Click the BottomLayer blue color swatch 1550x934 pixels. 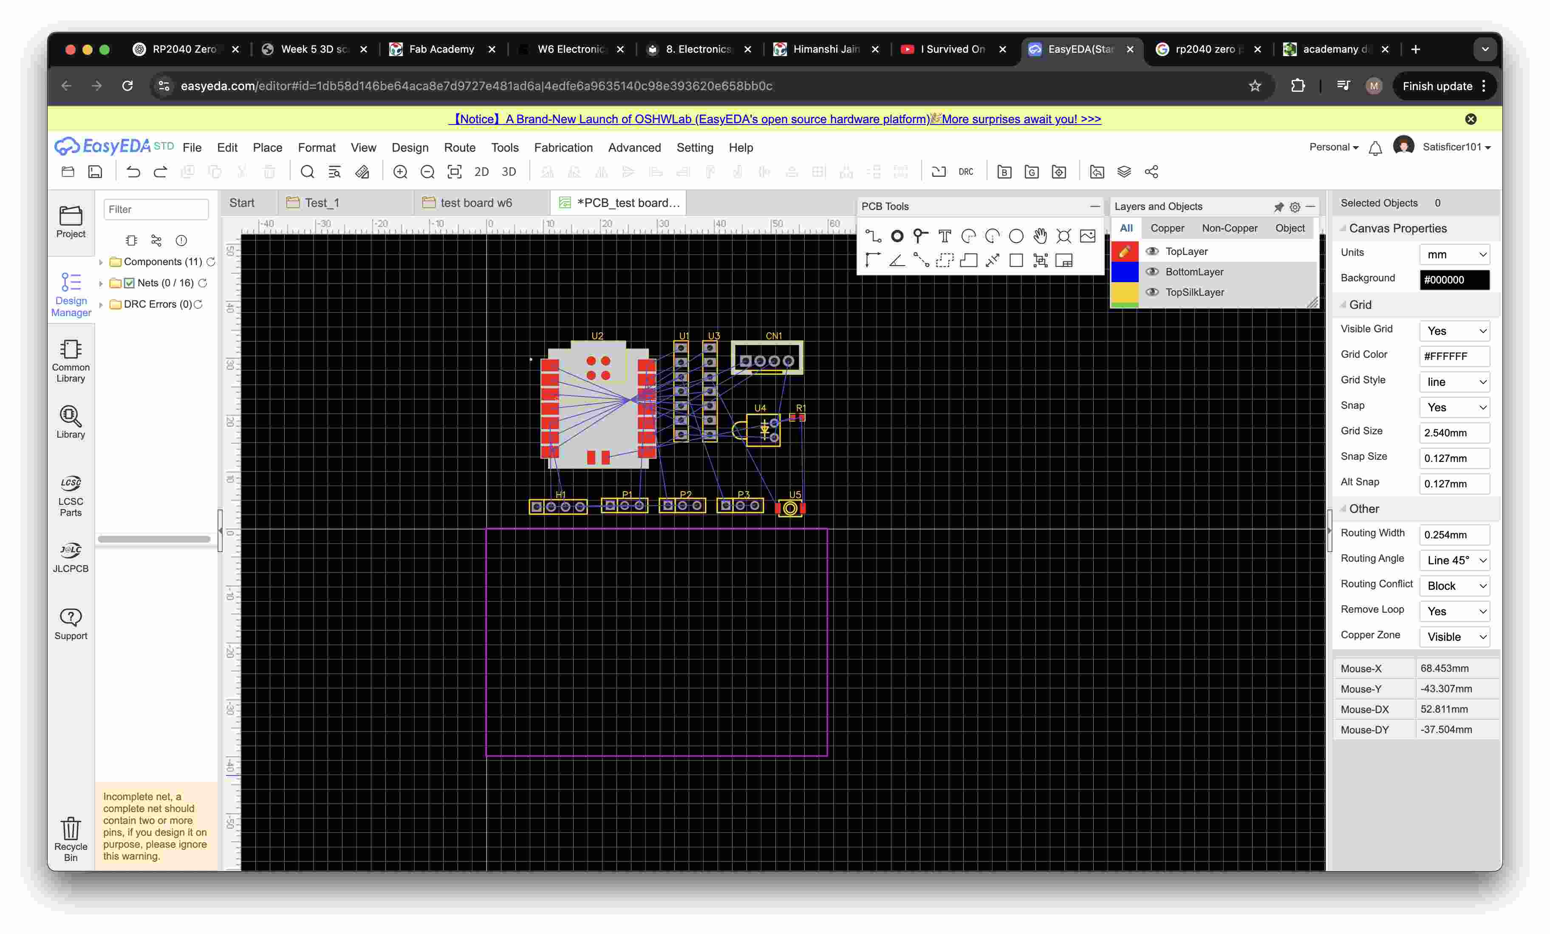[1124, 272]
